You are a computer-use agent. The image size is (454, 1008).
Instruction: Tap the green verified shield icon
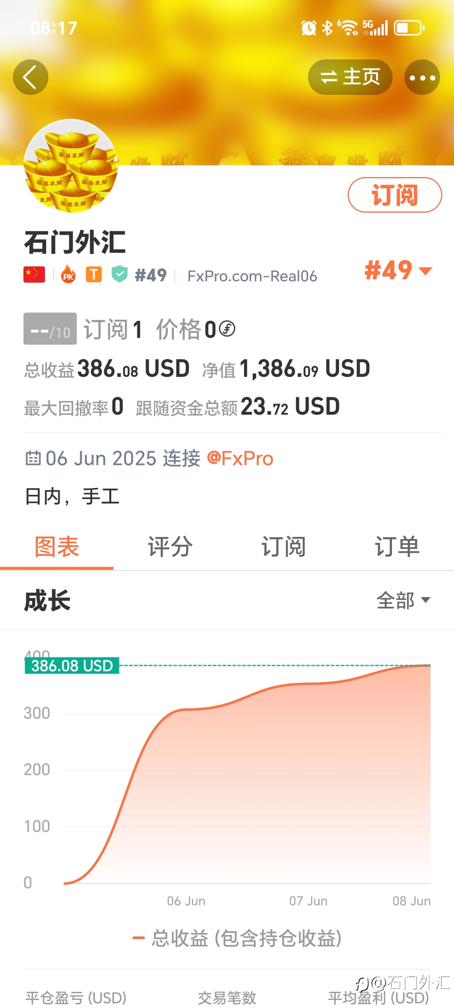[x=120, y=274]
